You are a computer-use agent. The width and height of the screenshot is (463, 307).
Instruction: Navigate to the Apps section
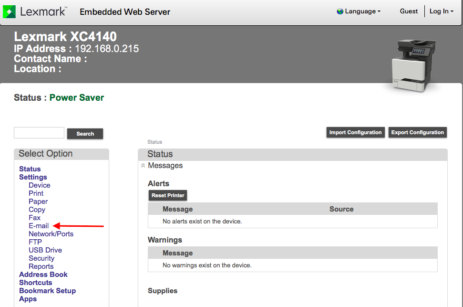coord(28,299)
